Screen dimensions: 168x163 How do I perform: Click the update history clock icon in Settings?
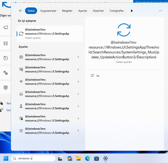[x=6, y=58]
